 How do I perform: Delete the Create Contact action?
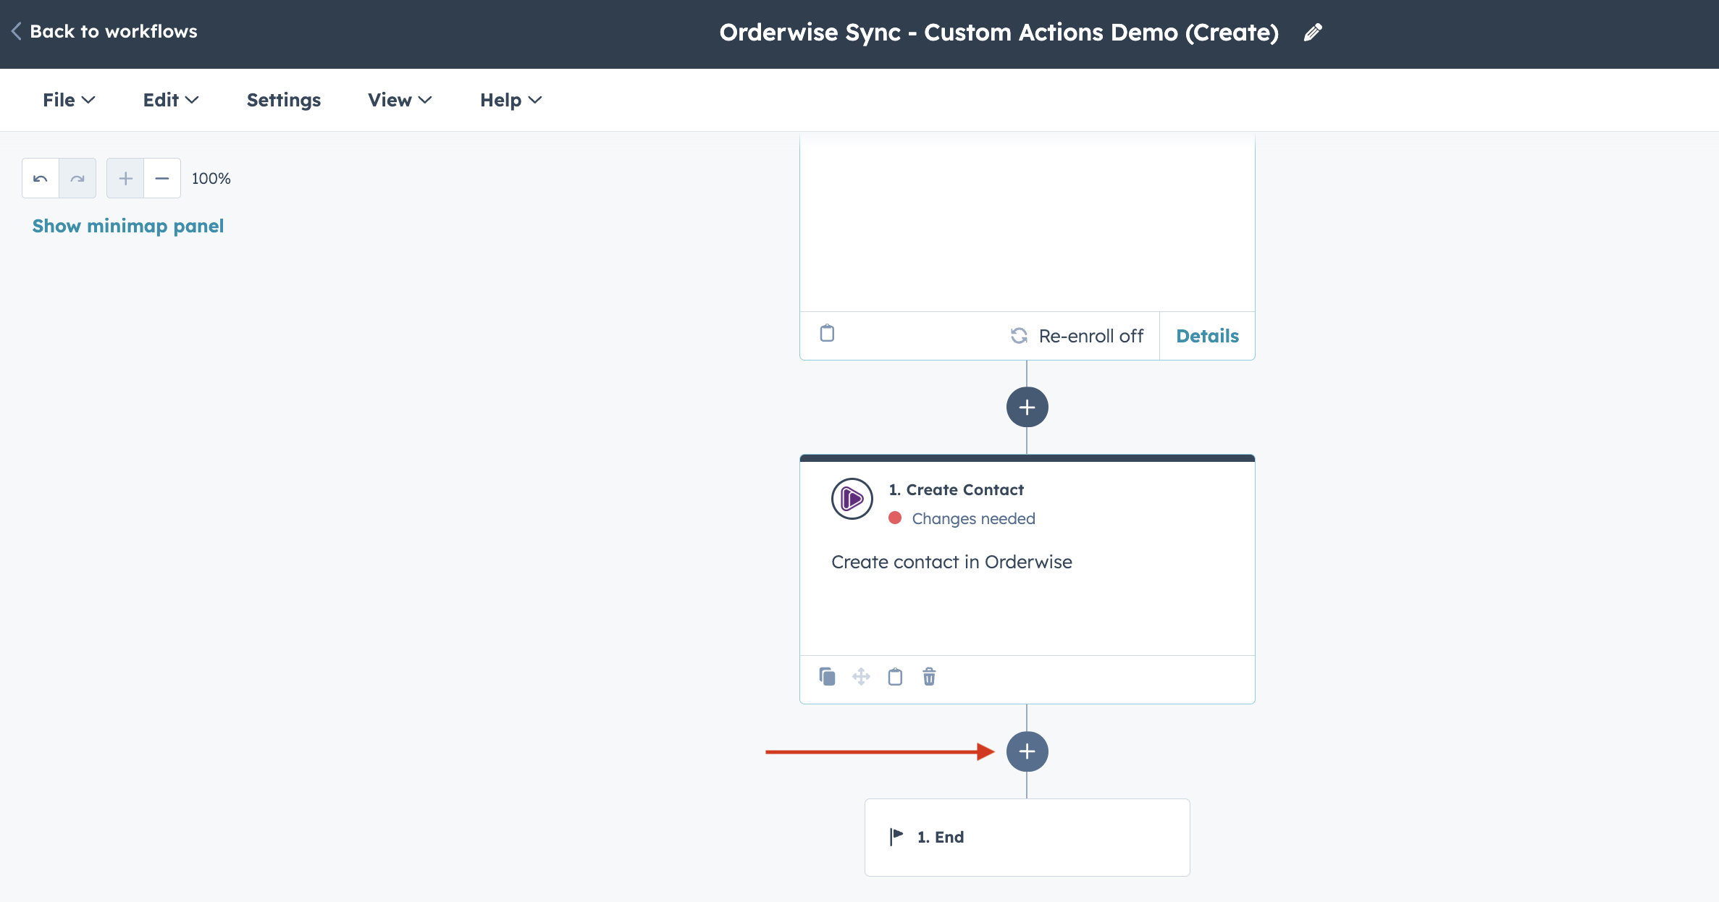(x=929, y=677)
